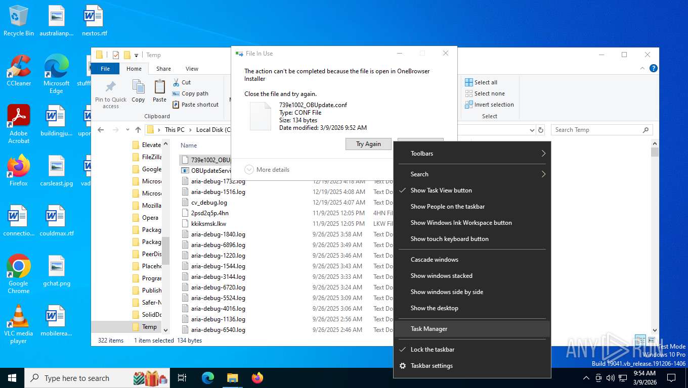
Task: Open File Explorer taskbar icon
Action: 233,378
